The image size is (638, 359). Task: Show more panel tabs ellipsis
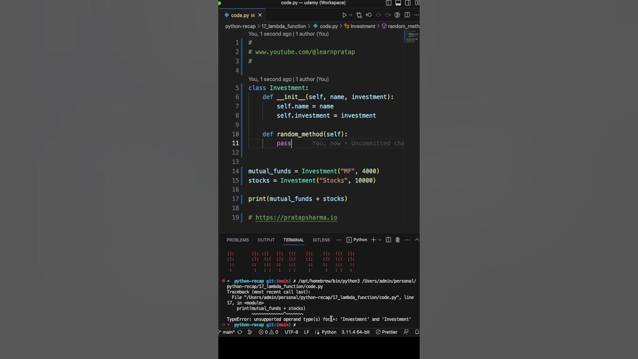339,240
